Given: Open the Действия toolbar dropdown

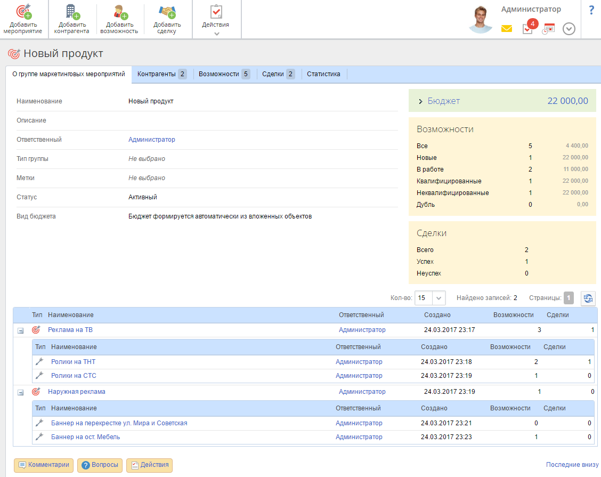Looking at the screenshot, I should [216, 20].
